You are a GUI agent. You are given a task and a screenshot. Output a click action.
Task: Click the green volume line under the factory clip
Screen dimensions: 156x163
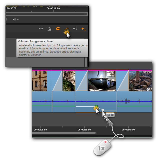[134, 106]
